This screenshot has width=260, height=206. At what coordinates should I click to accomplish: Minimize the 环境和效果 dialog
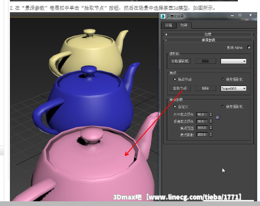coord(232,15)
